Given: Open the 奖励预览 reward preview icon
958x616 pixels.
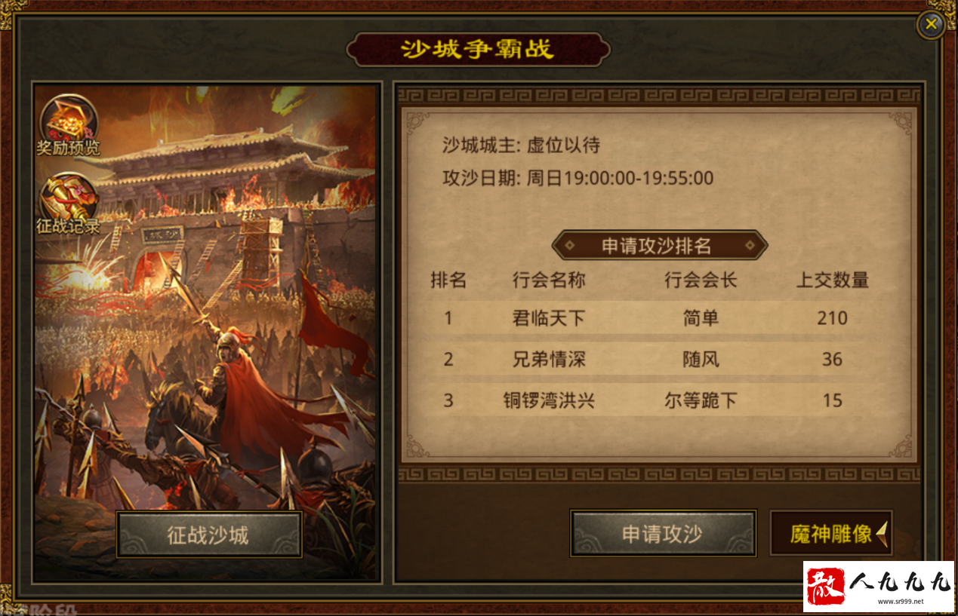Looking at the screenshot, I should pyautogui.click(x=69, y=126).
